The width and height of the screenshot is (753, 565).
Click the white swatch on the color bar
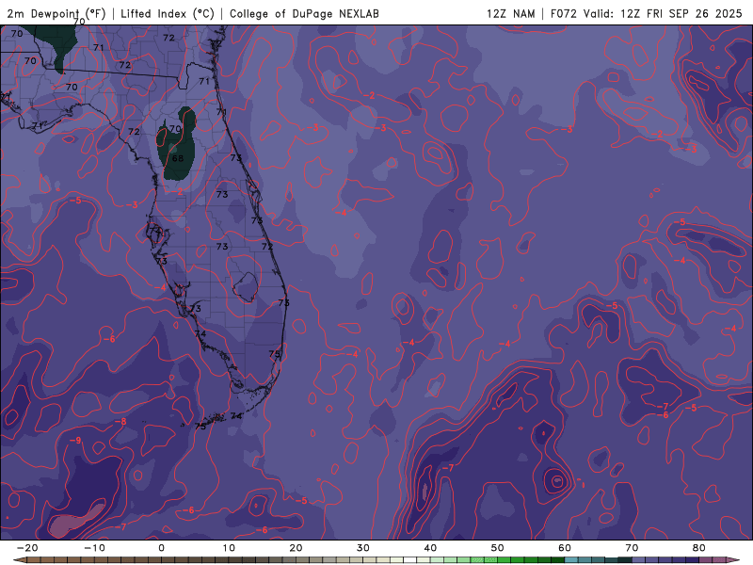pos(410,560)
